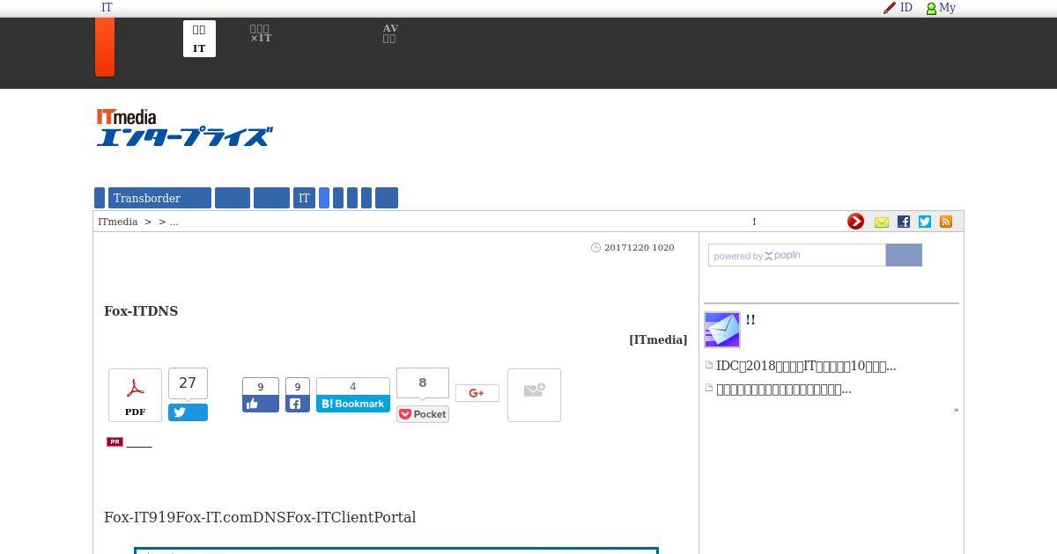Save article with Pocket button
Image resolution: width=1057 pixels, height=554 pixels.
pyautogui.click(x=423, y=414)
